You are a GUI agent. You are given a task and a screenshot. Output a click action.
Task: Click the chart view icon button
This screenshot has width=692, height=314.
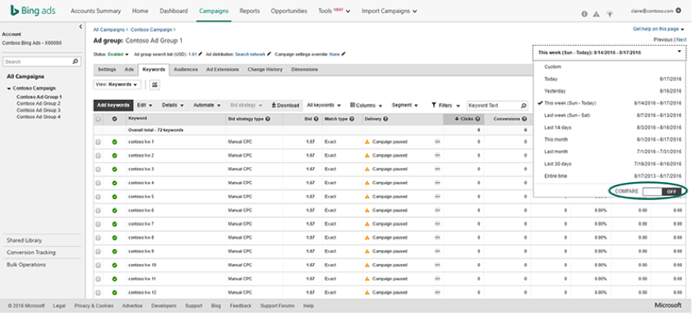point(155,84)
